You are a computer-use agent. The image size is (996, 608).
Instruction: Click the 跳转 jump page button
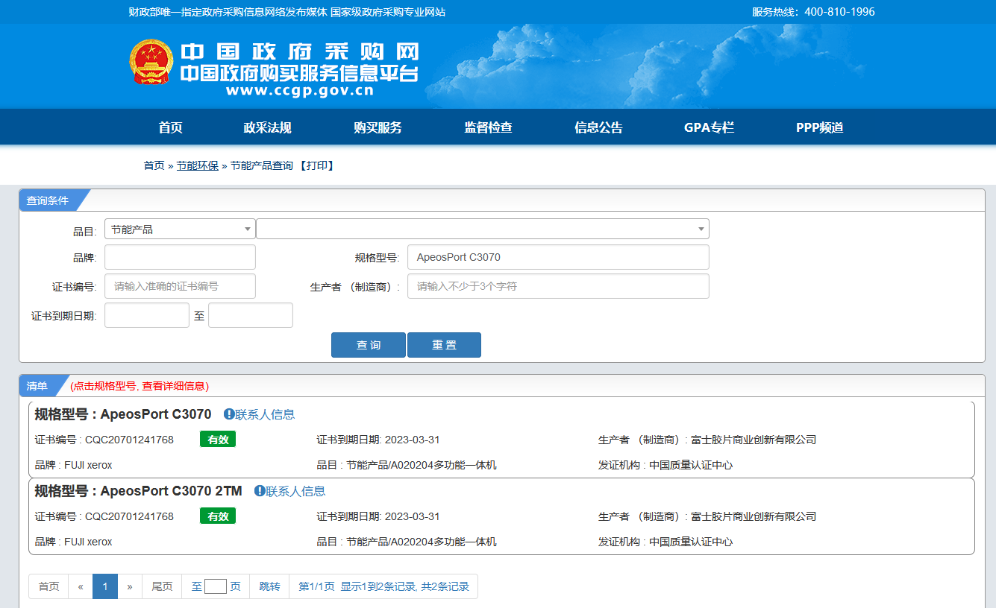(269, 586)
